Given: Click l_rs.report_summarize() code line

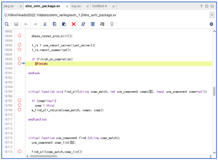Looking at the screenshot, I should (51, 50).
